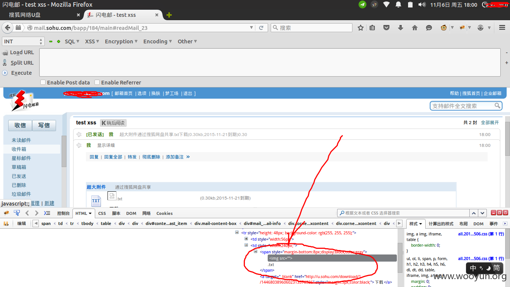510x287 pixels.
Task: Click the 稍后阅读 button
Action: 113,123
